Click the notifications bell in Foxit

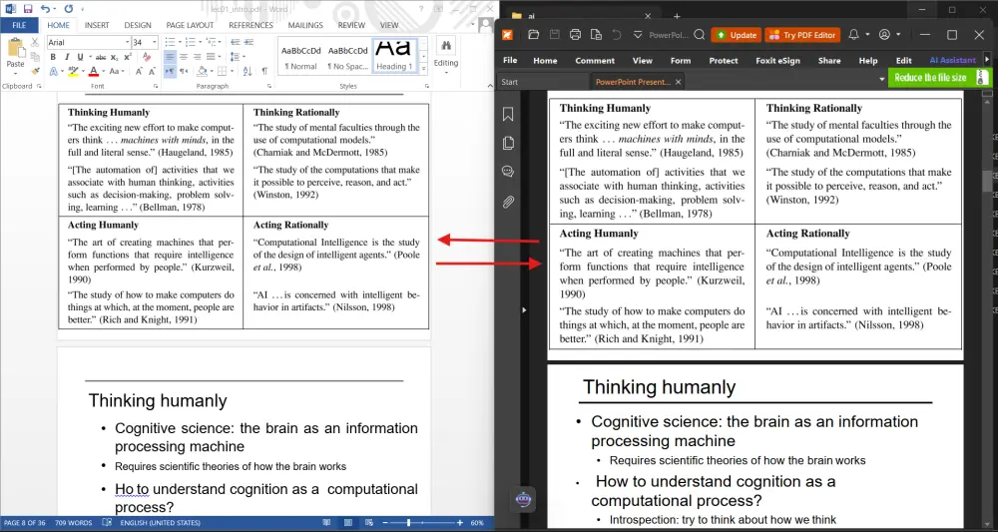854,34
